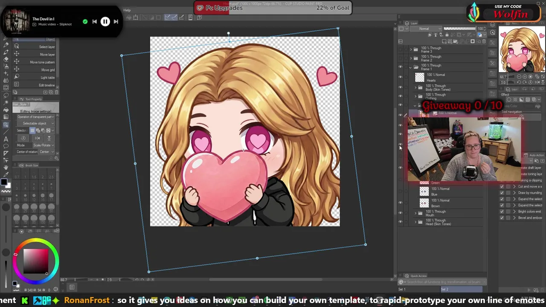546x307 pixels.
Task: Open Operation of transparent part dropdown
Action: click(x=35, y=117)
